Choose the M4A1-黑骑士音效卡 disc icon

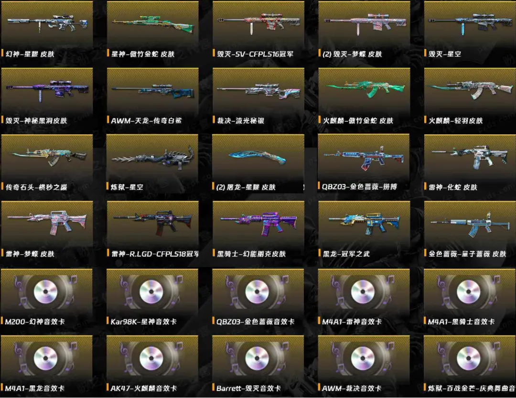(x=469, y=291)
